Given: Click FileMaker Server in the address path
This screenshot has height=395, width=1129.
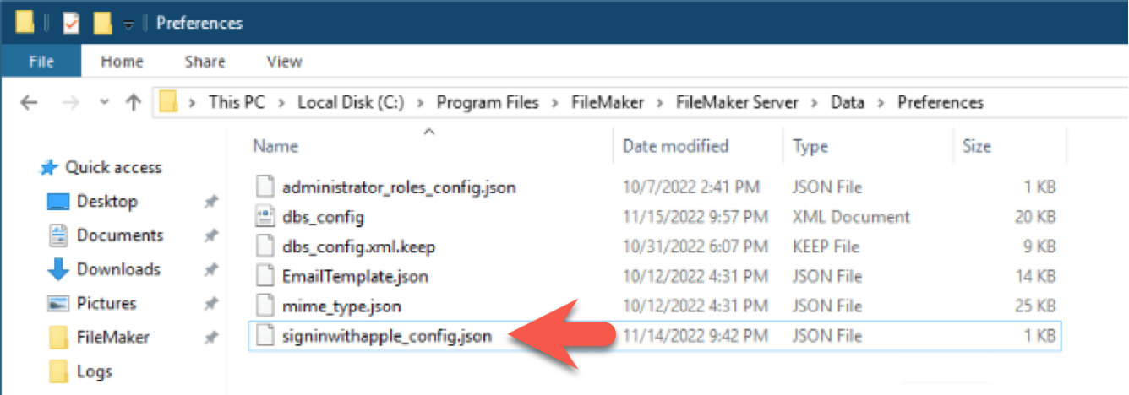Looking at the screenshot, I should coord(737,103).
